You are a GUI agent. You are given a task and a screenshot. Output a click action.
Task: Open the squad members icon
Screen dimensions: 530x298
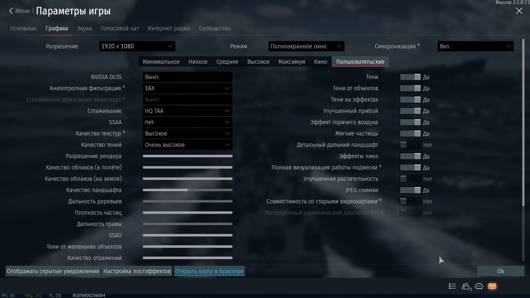pyautogui.click(x=466, y=286)
